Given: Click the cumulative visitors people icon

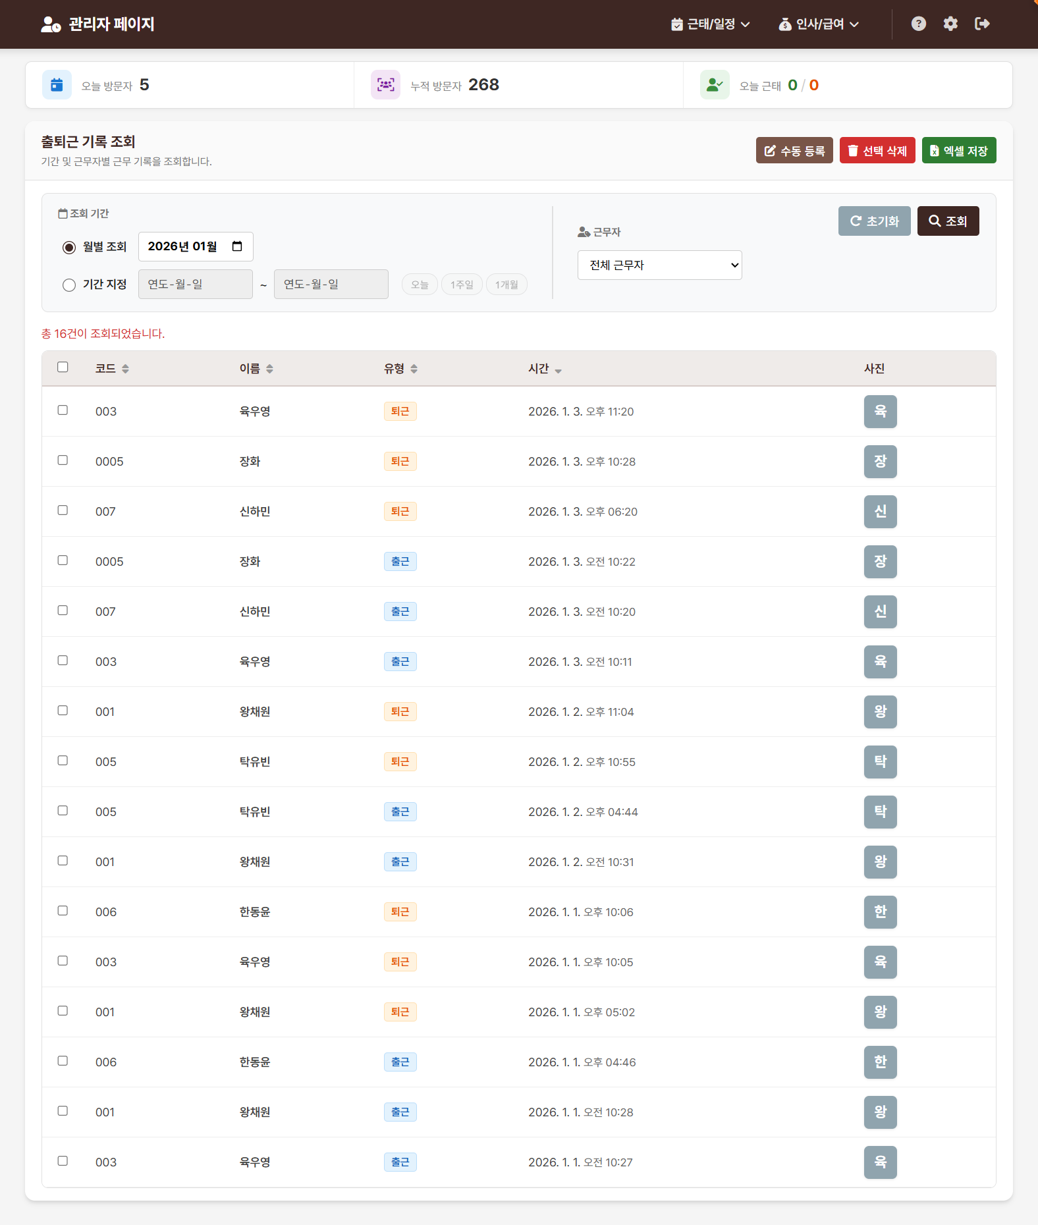Looking at the screenshot, I should (x=385, y=85).
